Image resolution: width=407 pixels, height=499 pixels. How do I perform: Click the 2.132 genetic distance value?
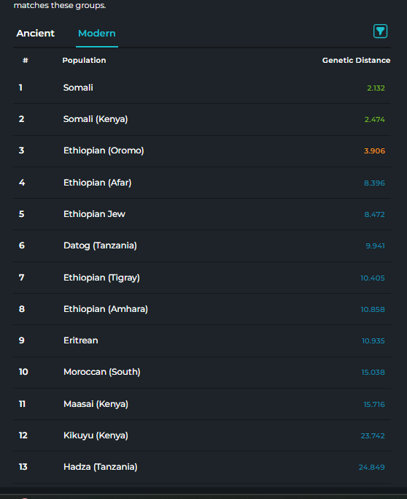376,88
